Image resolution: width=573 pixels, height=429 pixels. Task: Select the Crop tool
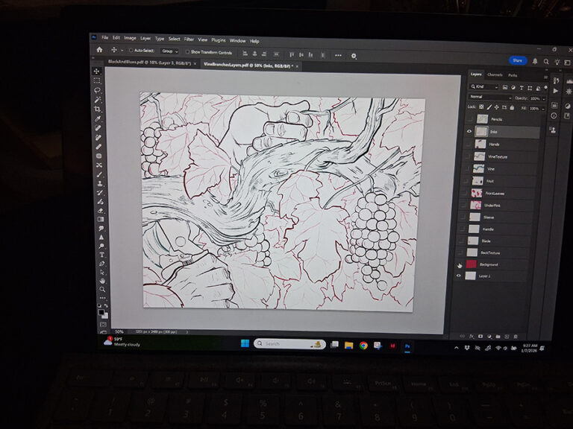click(x=98, y=109)
